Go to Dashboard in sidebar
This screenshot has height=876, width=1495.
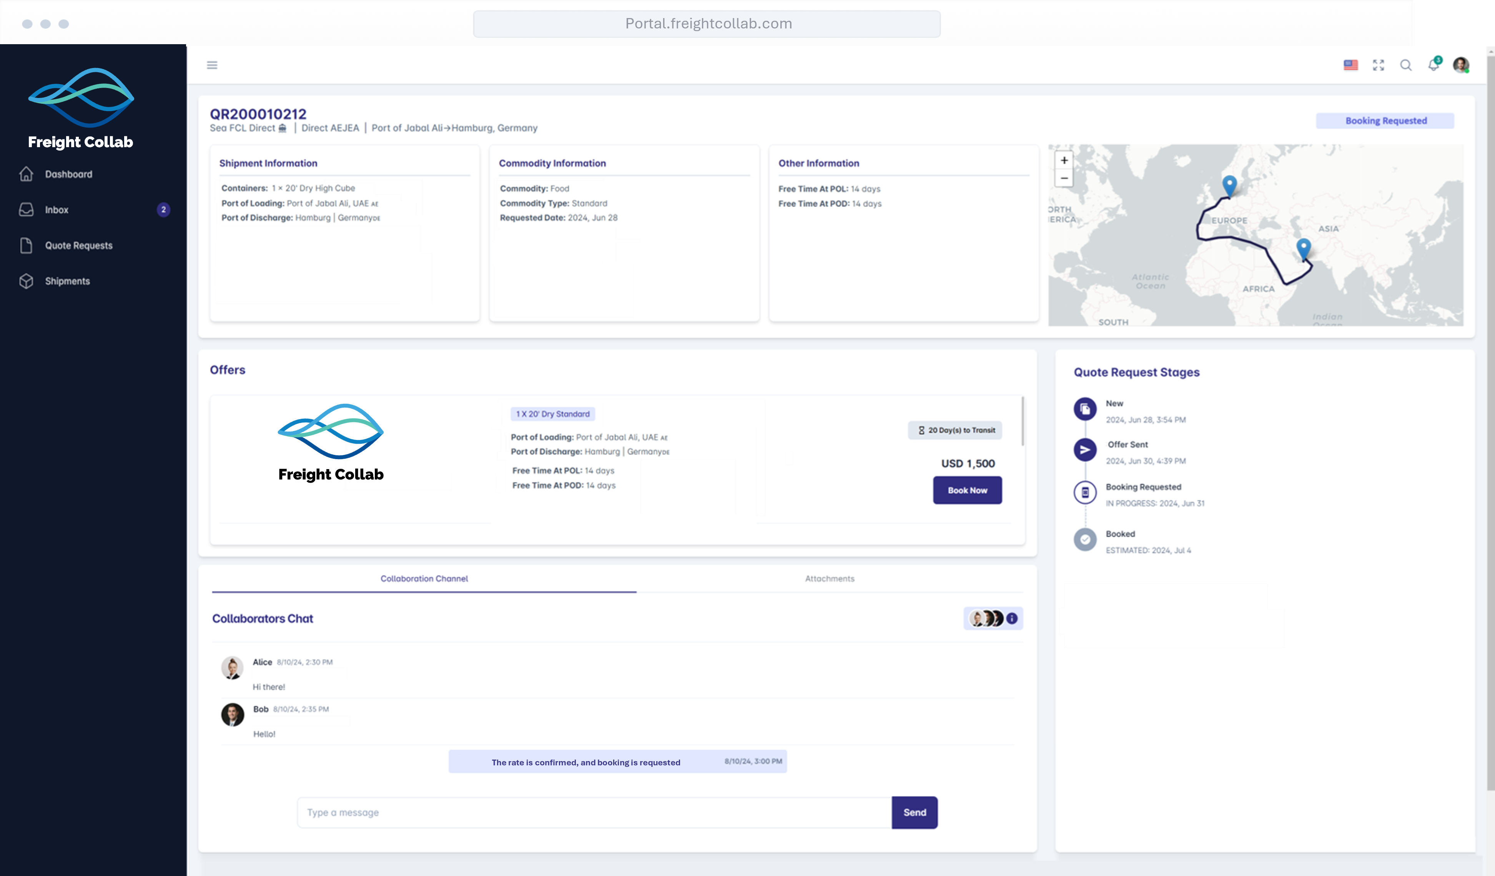pos(68,174)
